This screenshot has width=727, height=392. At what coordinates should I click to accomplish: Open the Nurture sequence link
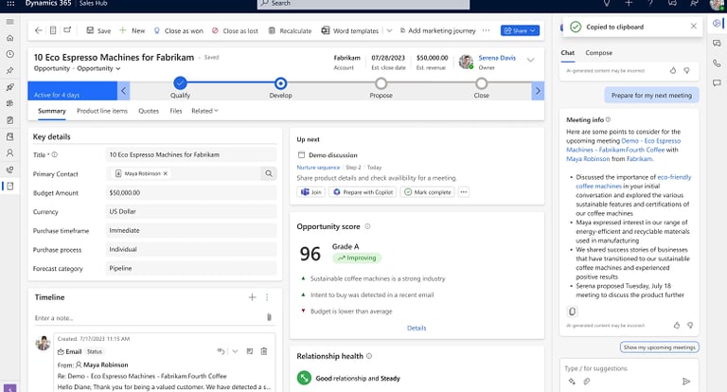(318, 168)
